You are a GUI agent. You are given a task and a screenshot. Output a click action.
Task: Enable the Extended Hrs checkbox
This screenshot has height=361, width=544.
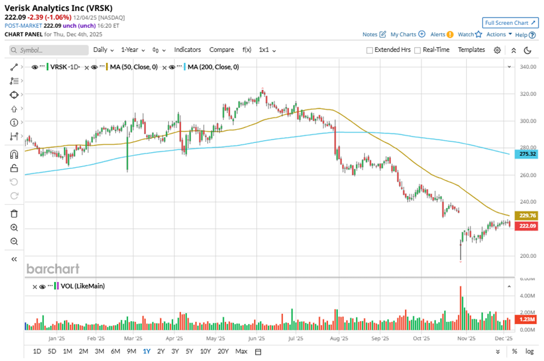click(x=370, y=50)
